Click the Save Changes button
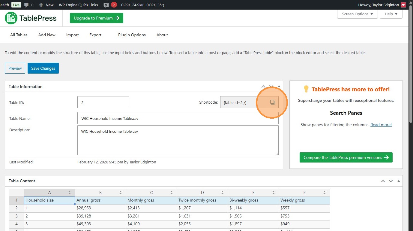413x231 pixels. tap(43, 68)
